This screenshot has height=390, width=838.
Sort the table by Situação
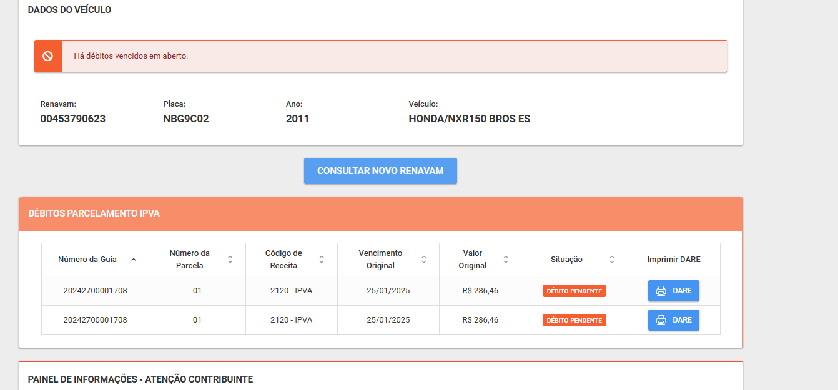[612, 260]
